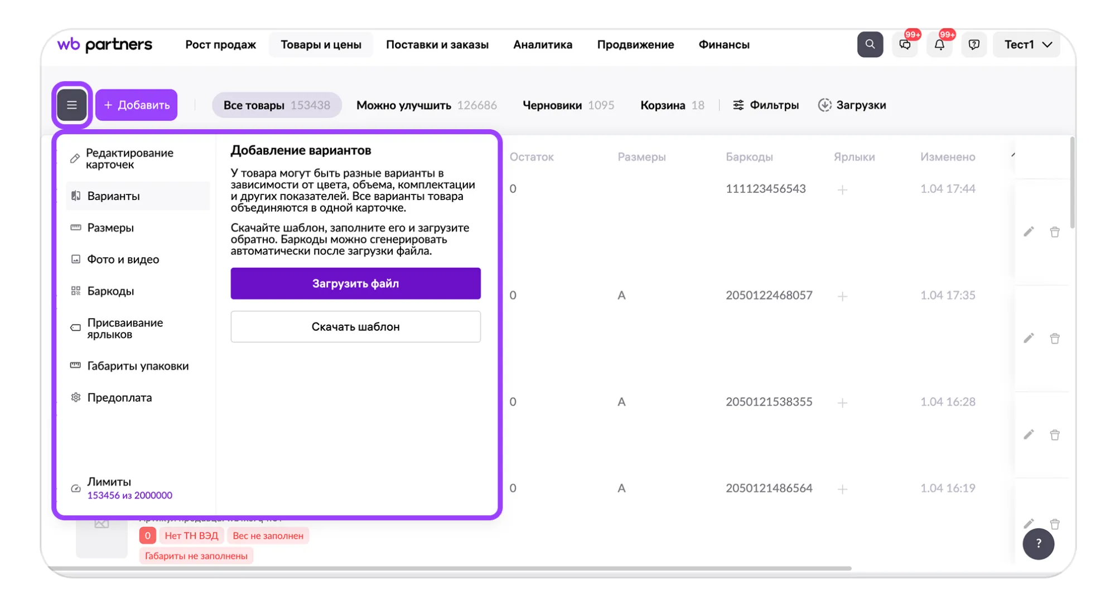Image resolution: width=1115 pixels, height=605 pixels.
Task: Add a label with plus for 2050122468057
Action: click(842, 296)
